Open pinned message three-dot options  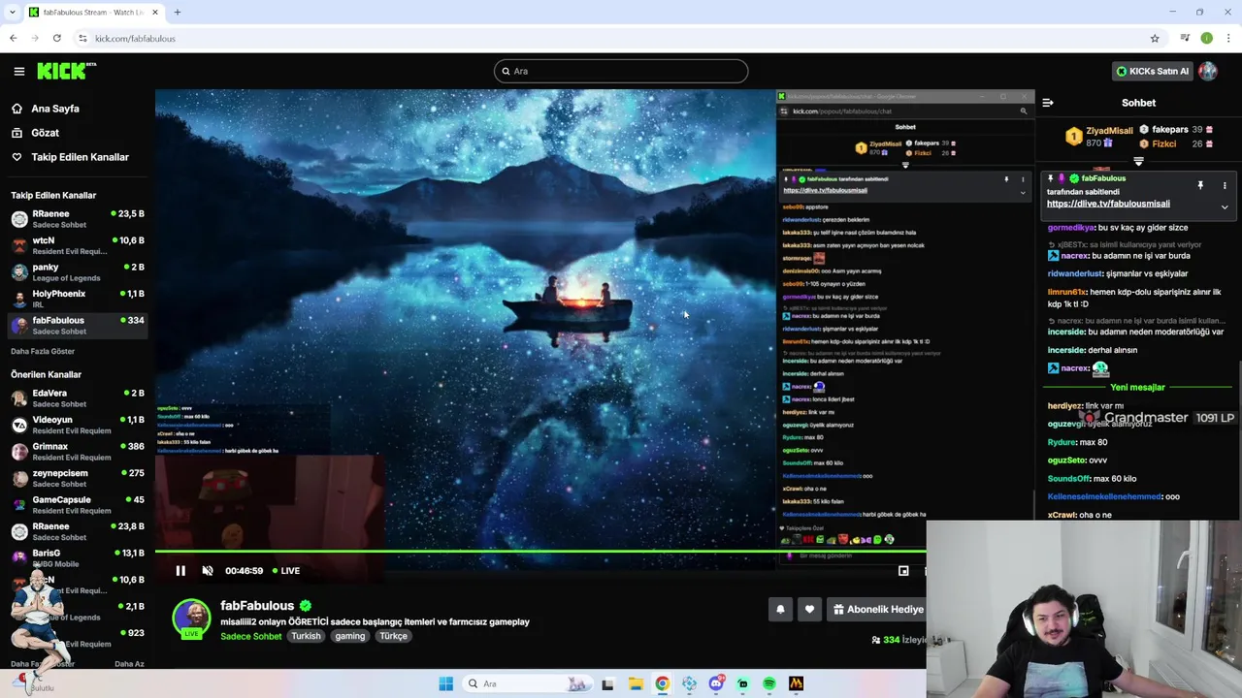1225,185
